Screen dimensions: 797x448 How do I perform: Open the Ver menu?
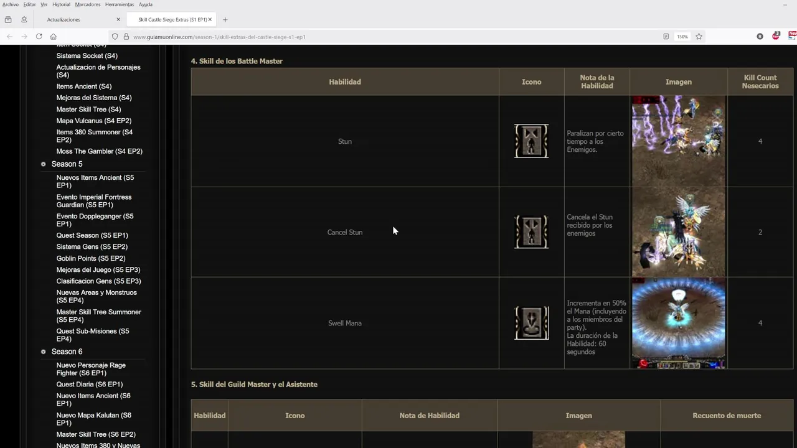coord(44,4)
